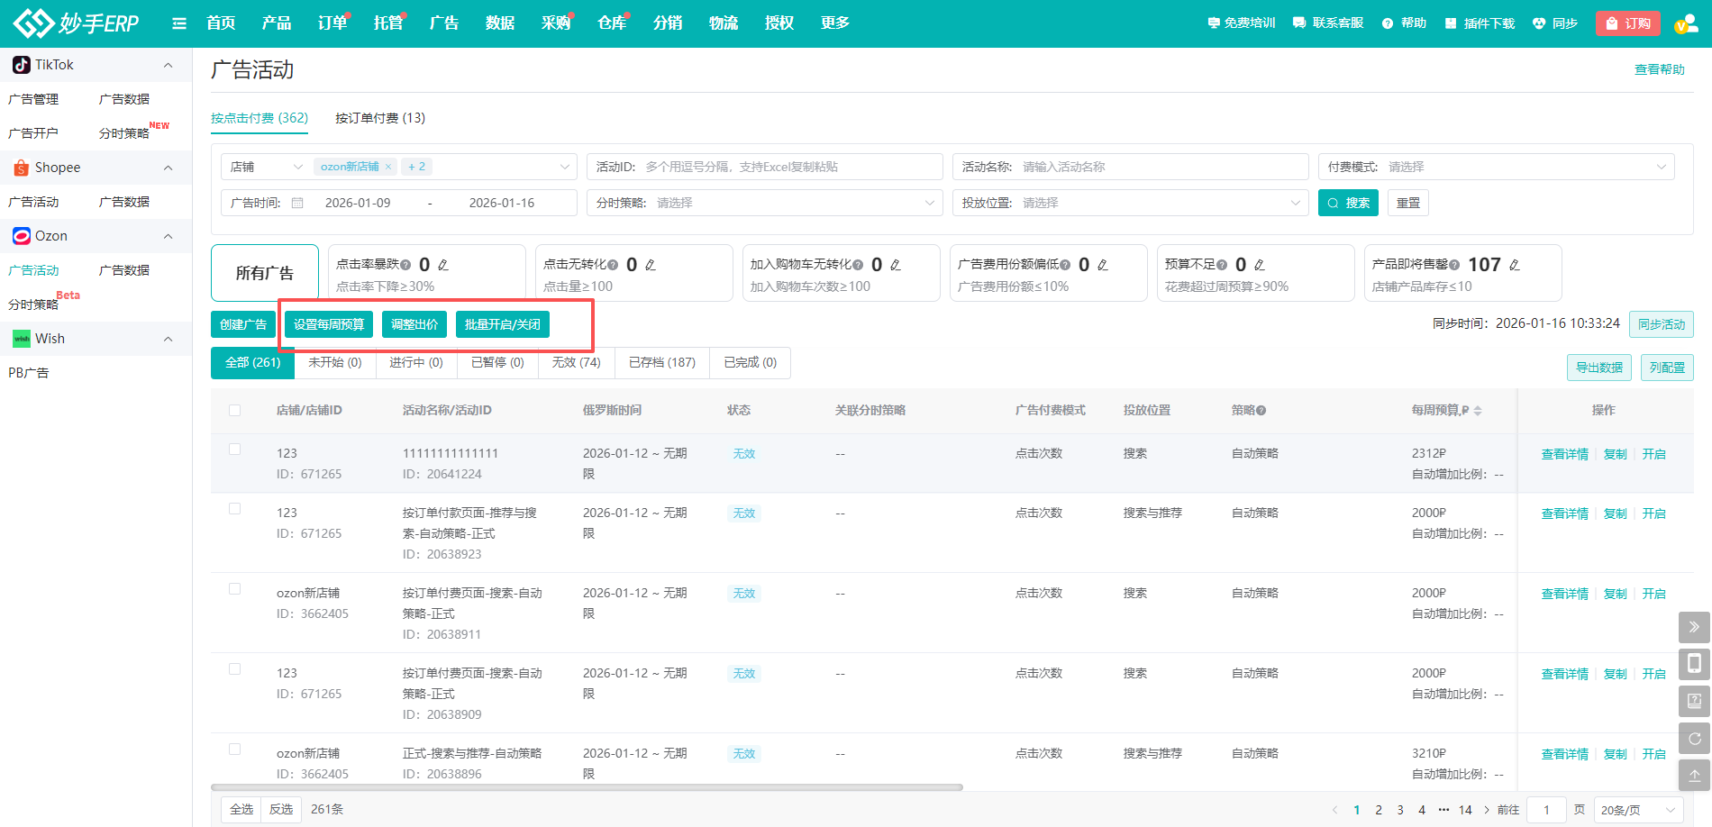Open the 分时策略 filter dropdown

point(764,203)
